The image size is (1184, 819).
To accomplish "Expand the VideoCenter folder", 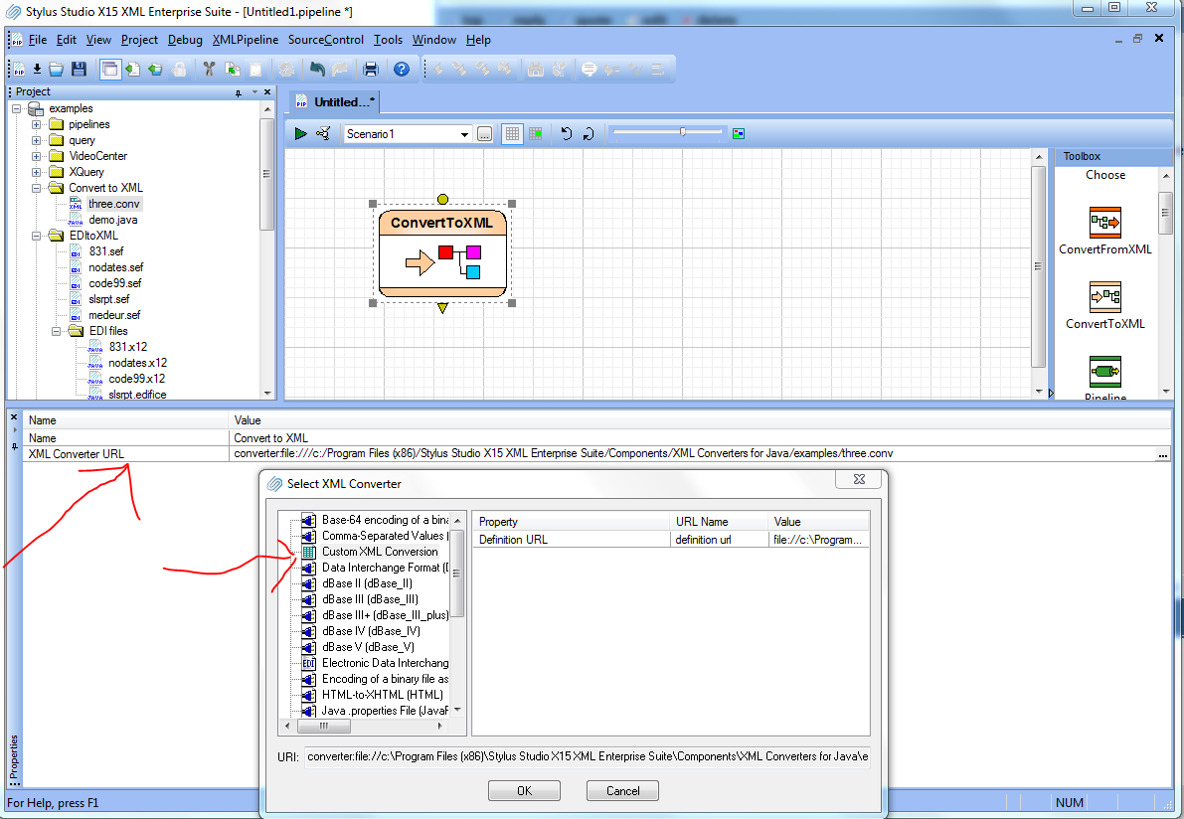I will tap(36, 156).
